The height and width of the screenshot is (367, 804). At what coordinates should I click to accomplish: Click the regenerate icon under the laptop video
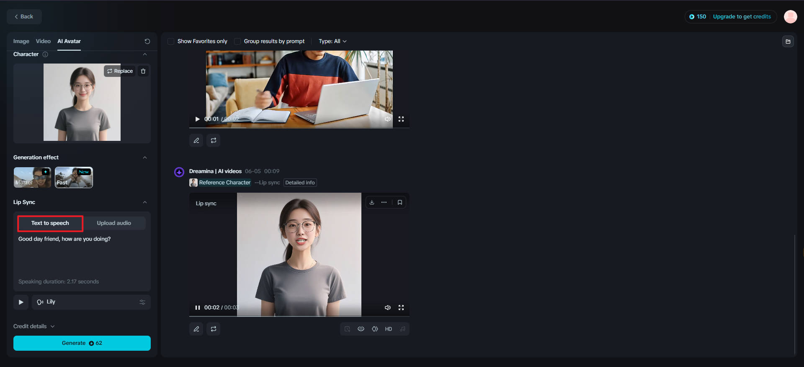click(x=214, y=140)
